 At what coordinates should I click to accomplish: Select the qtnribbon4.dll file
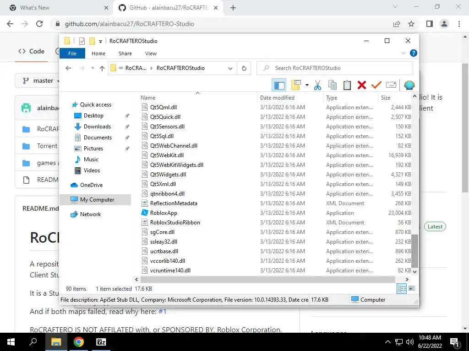click(167, 194)
